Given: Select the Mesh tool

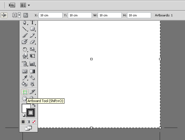Looking at the screenshot, I should pyautogui.click(x=25, y=71).
